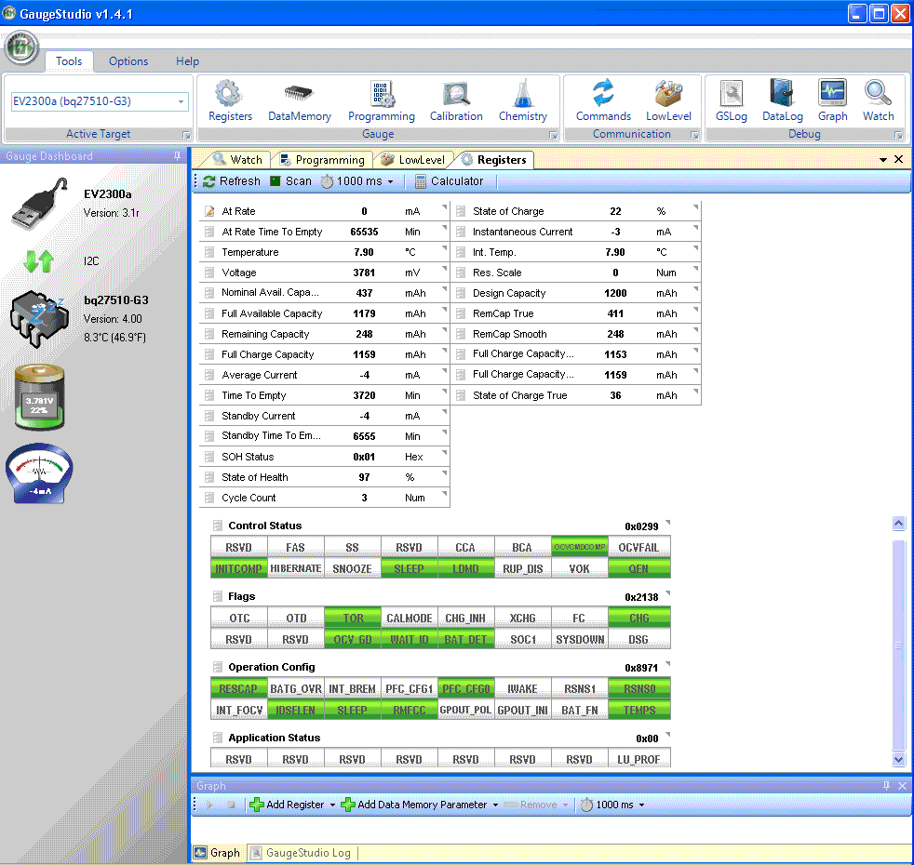
Task: Switch to the LowLevel document tab
Action: coord(412,160)
